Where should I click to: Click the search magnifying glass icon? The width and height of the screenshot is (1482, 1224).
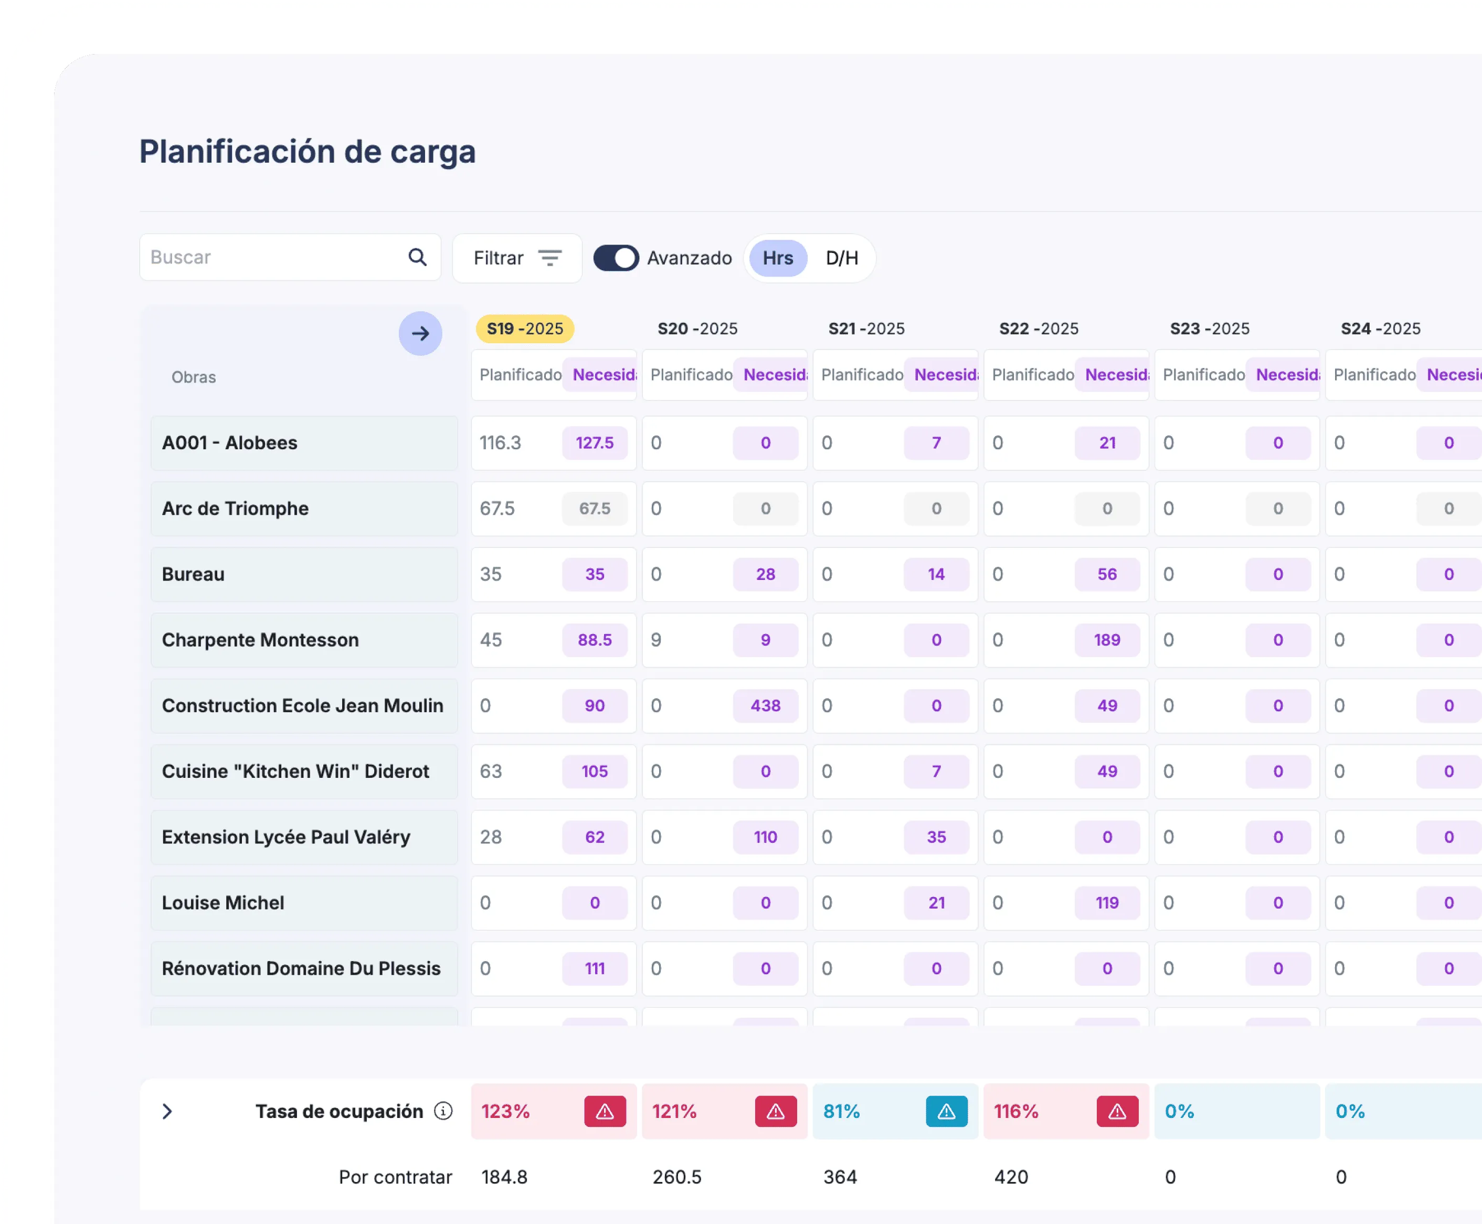point(417,257)
